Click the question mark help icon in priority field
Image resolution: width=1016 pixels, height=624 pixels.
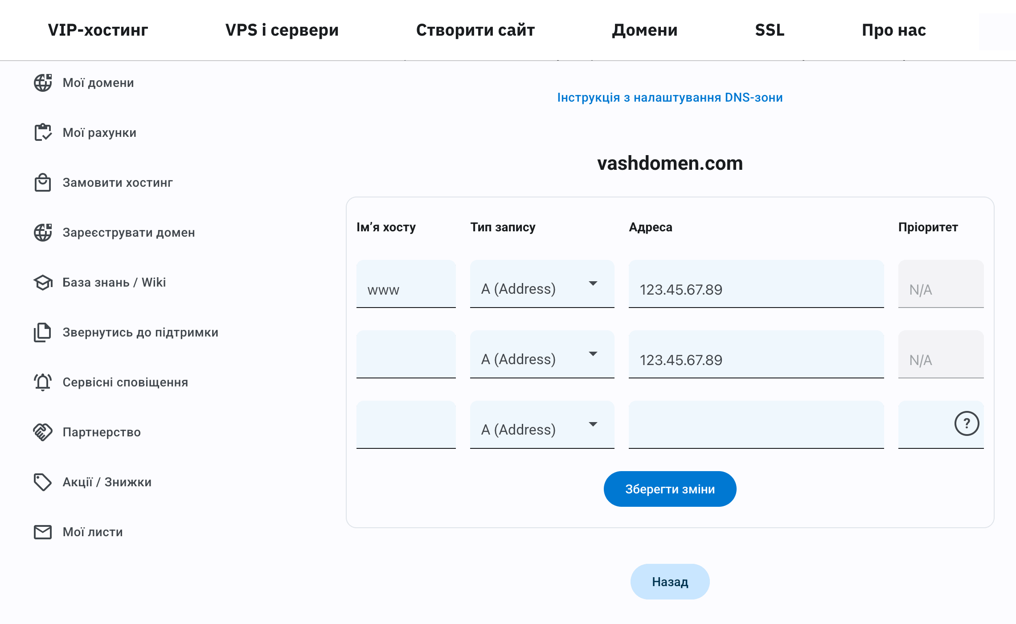tap(967, 423)
